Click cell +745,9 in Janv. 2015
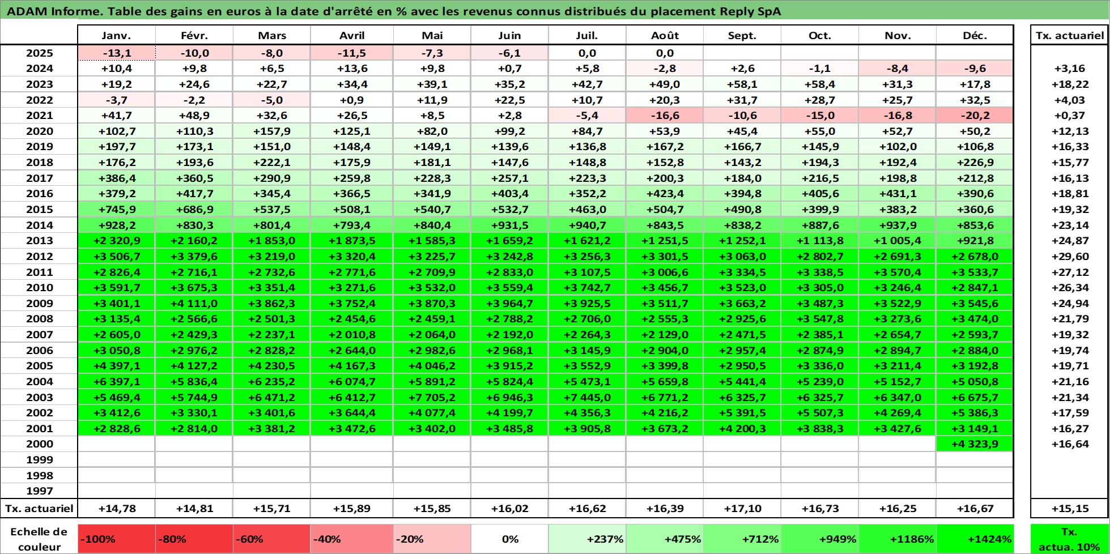Image resolution: width=1110 pixels, height=554 pixels. pos(116,210)
